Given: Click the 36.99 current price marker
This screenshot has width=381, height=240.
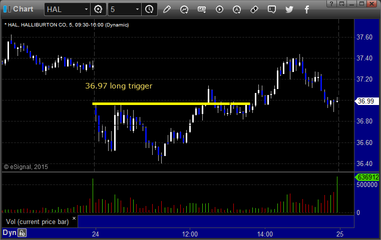Looking at the screenshot, I should (366, 101).
